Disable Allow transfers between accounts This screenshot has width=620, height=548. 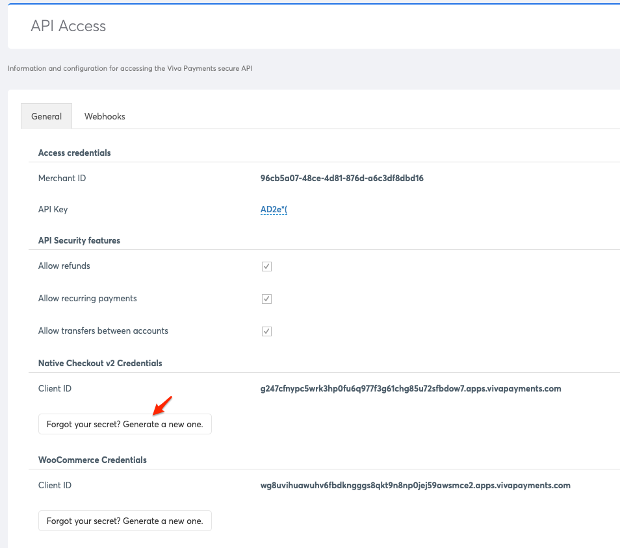pos(266,331)
